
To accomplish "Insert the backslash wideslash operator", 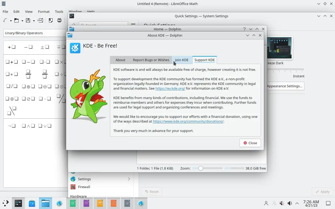I will pos(12,111).
